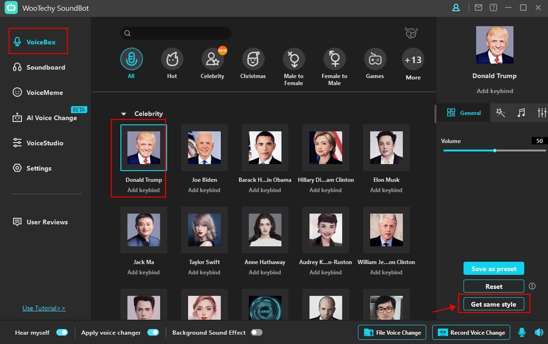Collapse the Celebrity section triangle
Viewport: 548px width, 344px height.
tap(124, 114)
